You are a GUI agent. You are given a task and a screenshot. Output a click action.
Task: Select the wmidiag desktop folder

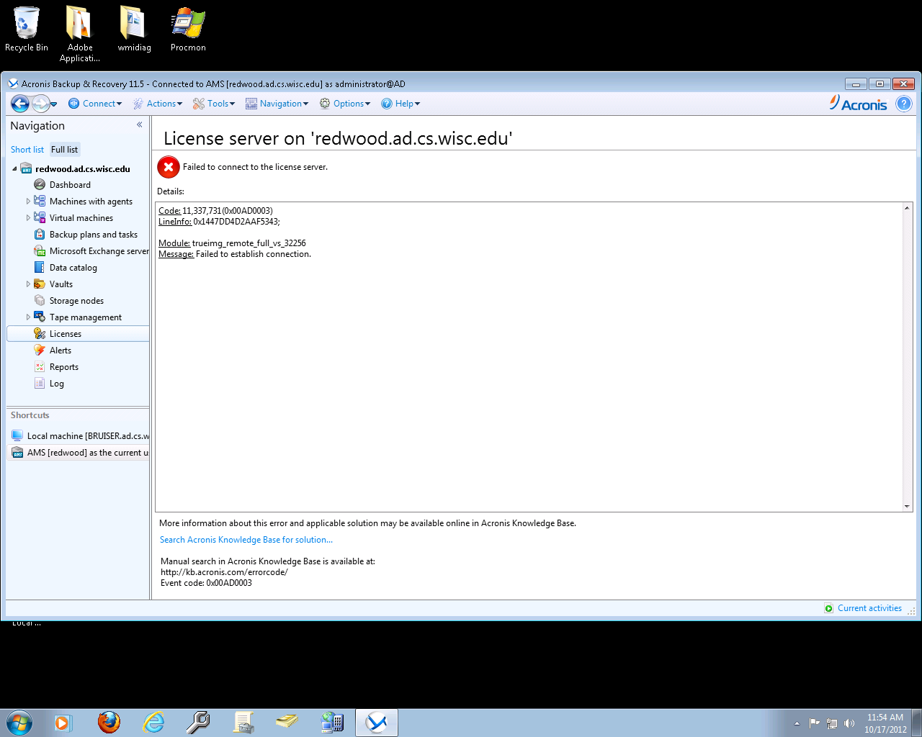click(134, 30)
